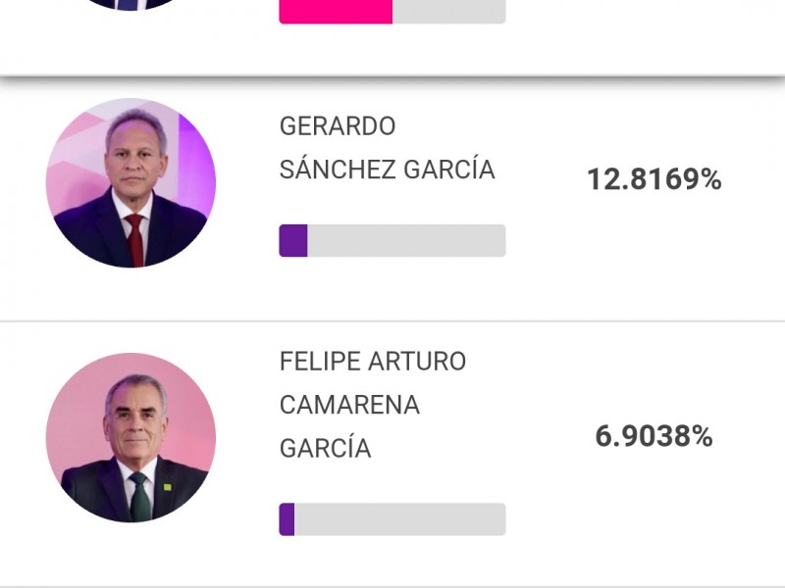Click the red tie in Gerardo's portrait
Image resolution: width=785 pixels, height=588 pixels.
[x=135, y=240]
